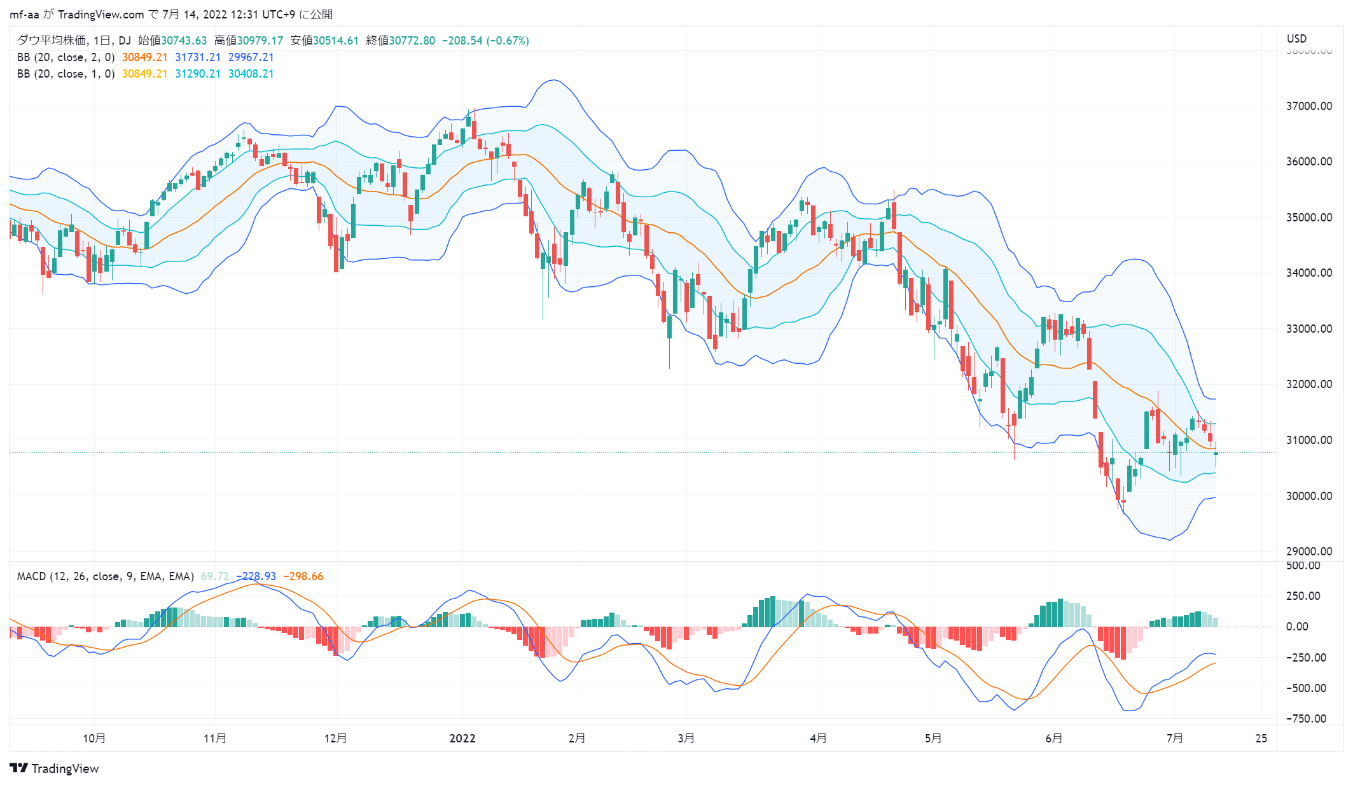Select the MACD (12, 26, close, 9, EMA, EMA) label
This screenshot has height=785, width=1353.
(x=105, y=576)
